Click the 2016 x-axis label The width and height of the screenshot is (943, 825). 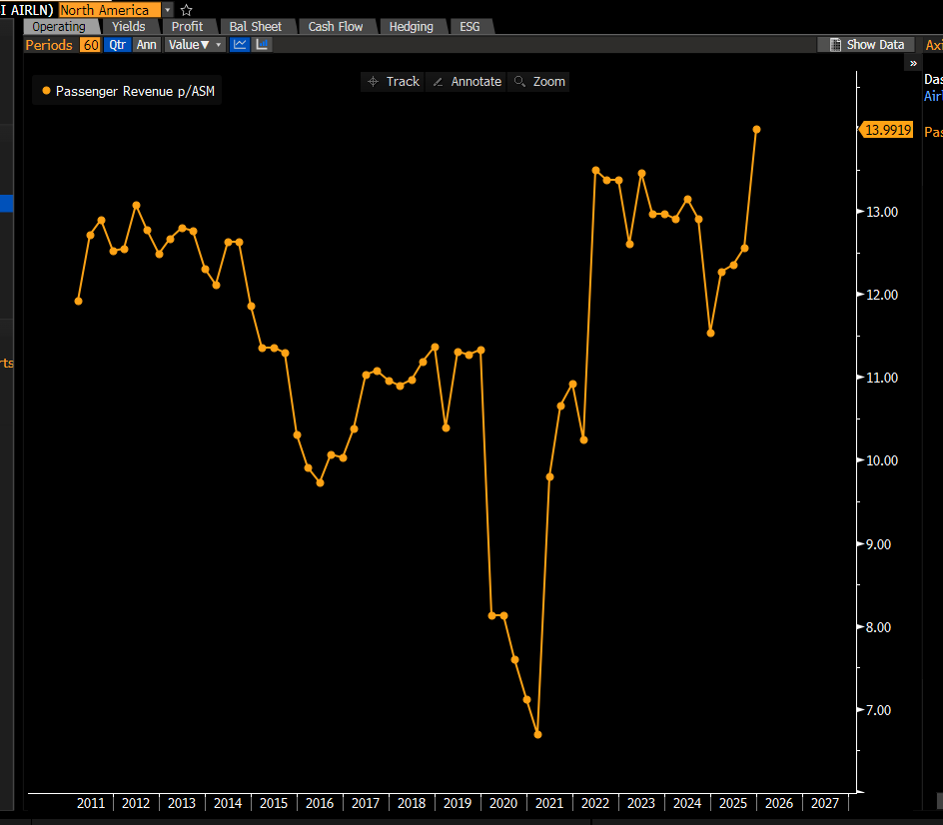320,803
